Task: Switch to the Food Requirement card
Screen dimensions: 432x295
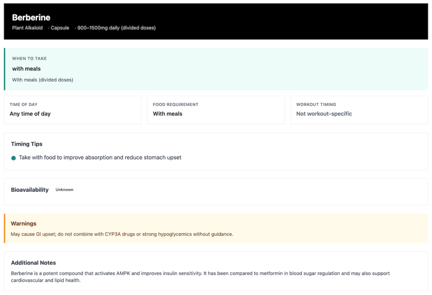Action: (x=216, y=110)
